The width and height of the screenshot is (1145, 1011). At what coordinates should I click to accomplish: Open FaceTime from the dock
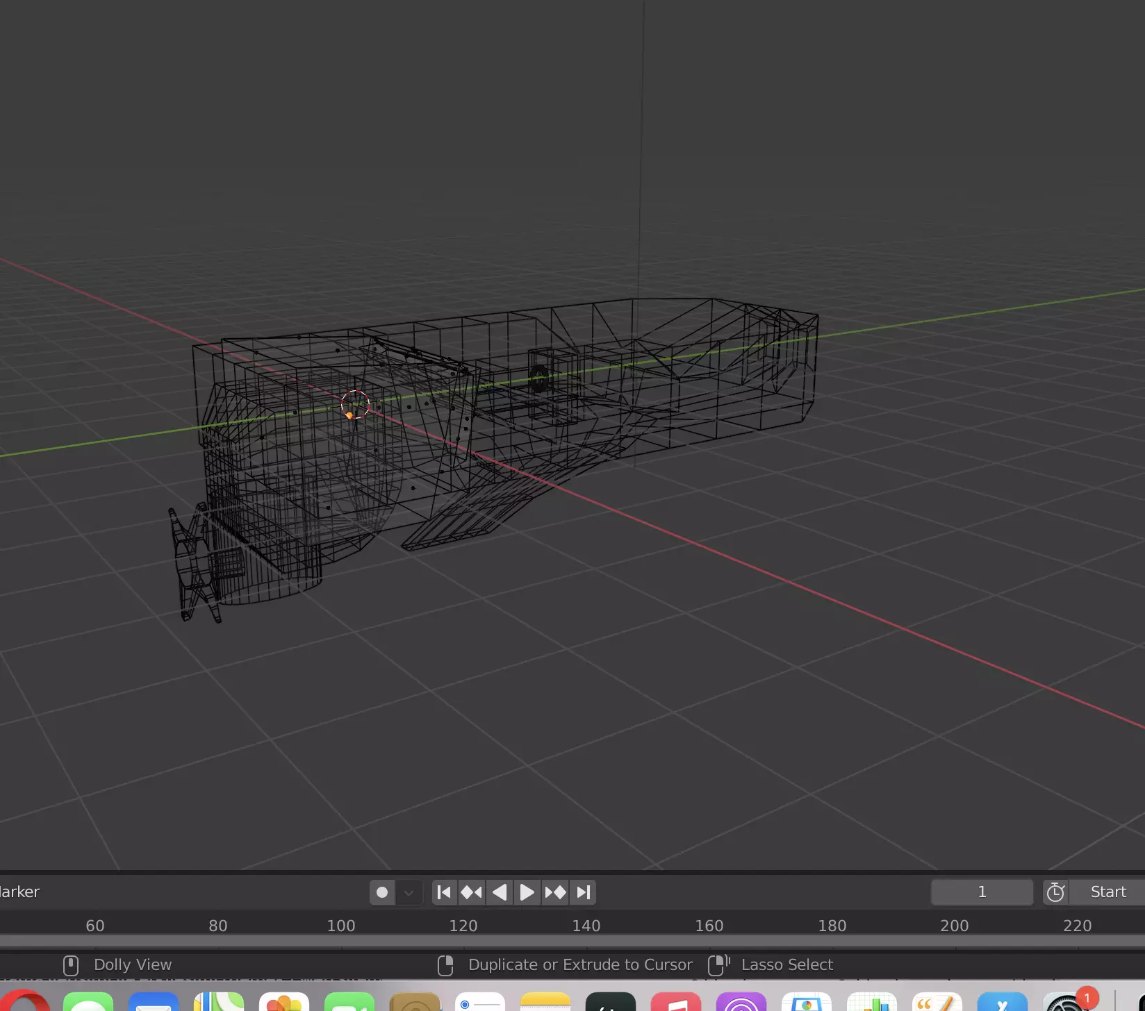(349, 1001)
